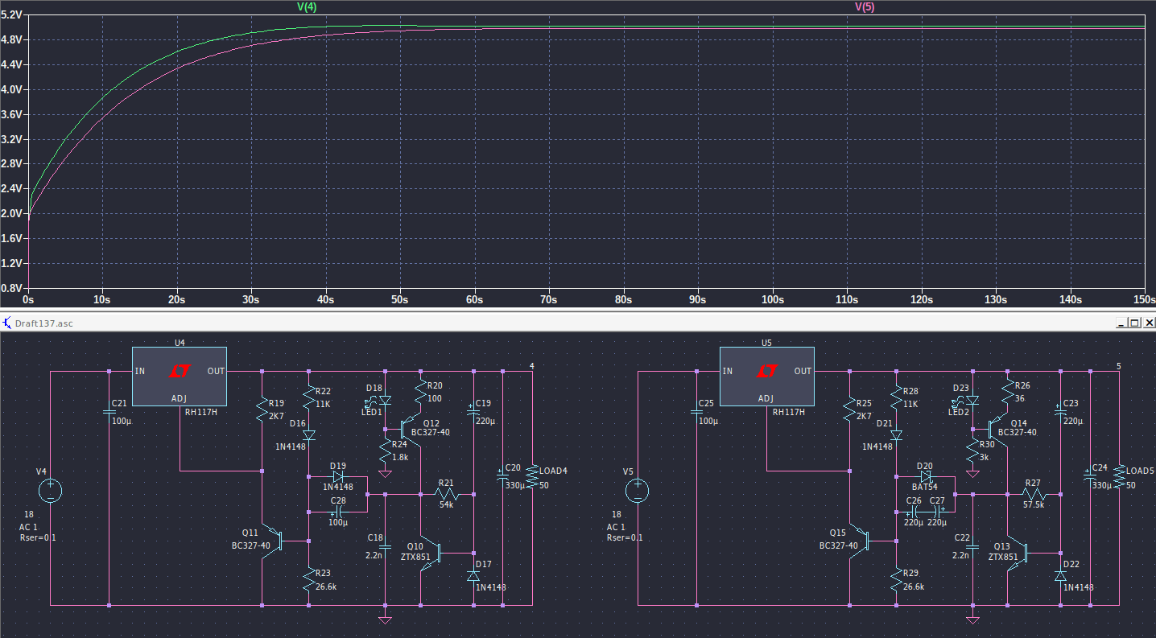Click the 5.2V tick on voltage axis
The width and height of the screenshot is (1156, 638).
[x=12, y=14]
